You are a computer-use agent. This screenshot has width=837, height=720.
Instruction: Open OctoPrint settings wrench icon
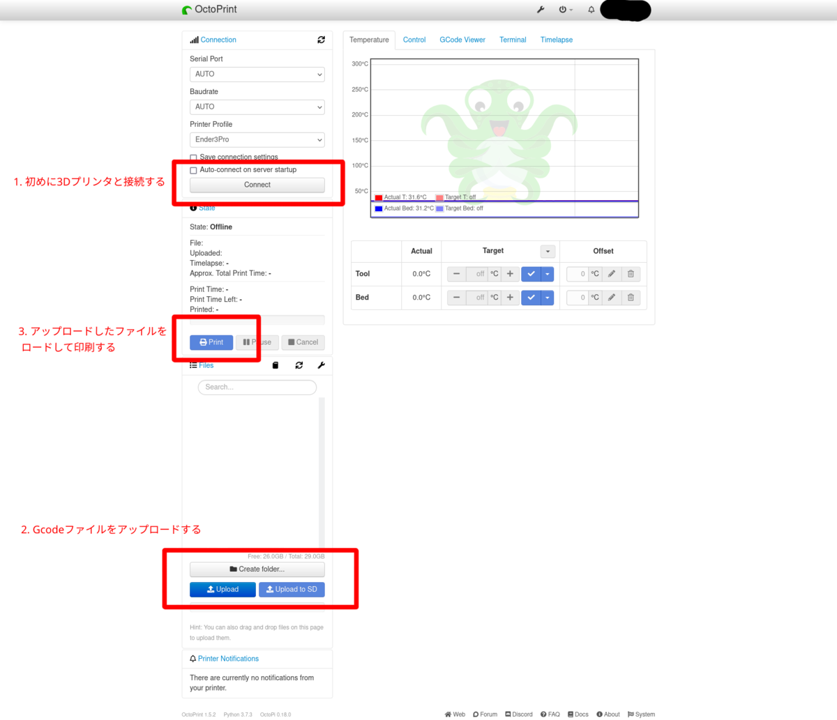tap(541, 10)
